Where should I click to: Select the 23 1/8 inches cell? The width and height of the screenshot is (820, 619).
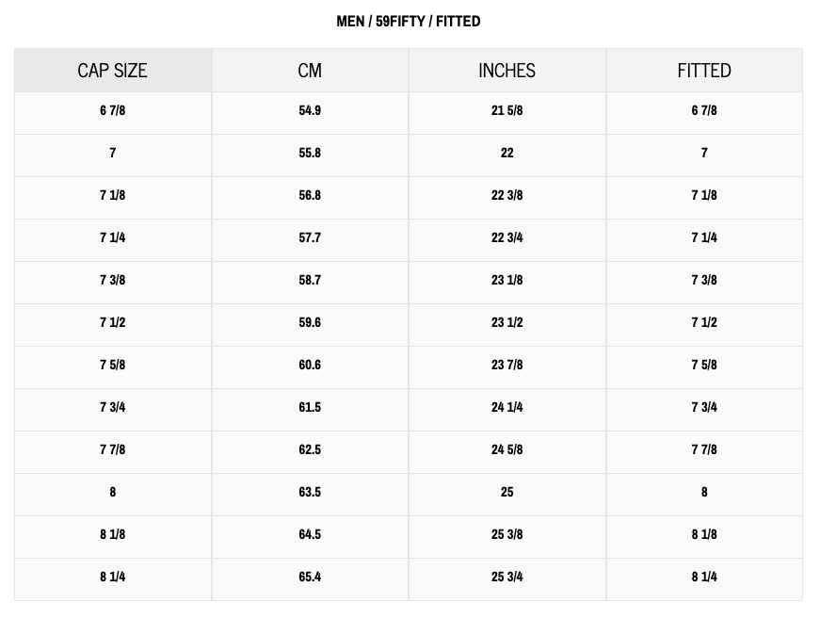[x=506, y=280]
